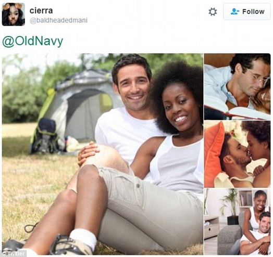Image resolution: width=273 pixels, height=257 pixels.
Task: Open the large camping couple photo
Action: 102,154
